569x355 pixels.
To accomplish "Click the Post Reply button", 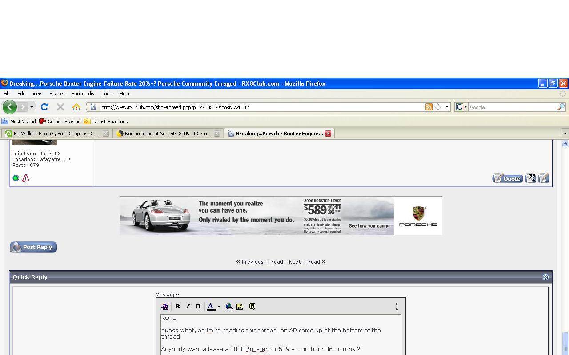I will [x=33, y=247].
